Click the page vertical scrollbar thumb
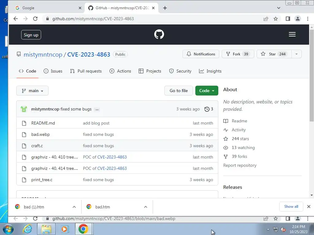The width and height of the screenshot is (314, 235). (312, 75)
